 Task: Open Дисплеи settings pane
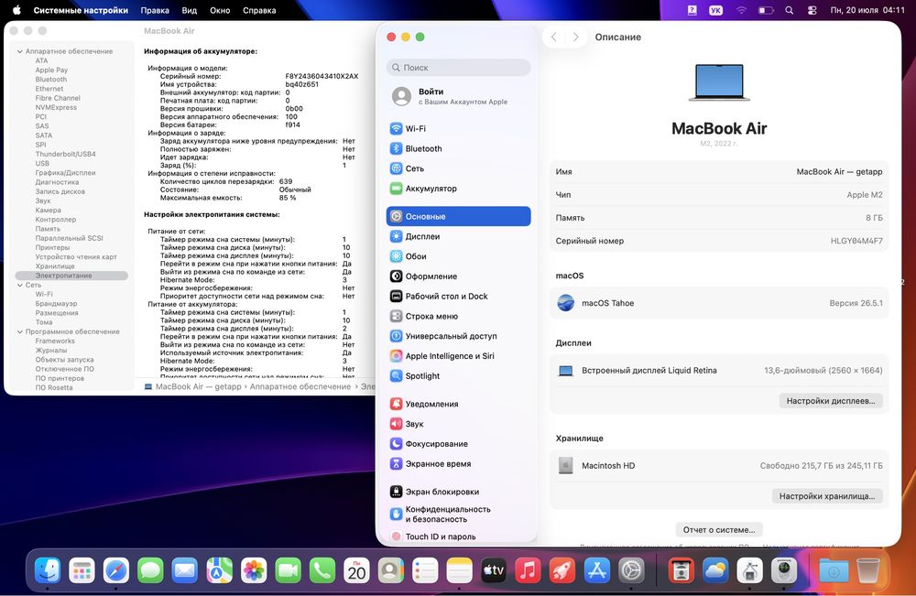(459, 236)
